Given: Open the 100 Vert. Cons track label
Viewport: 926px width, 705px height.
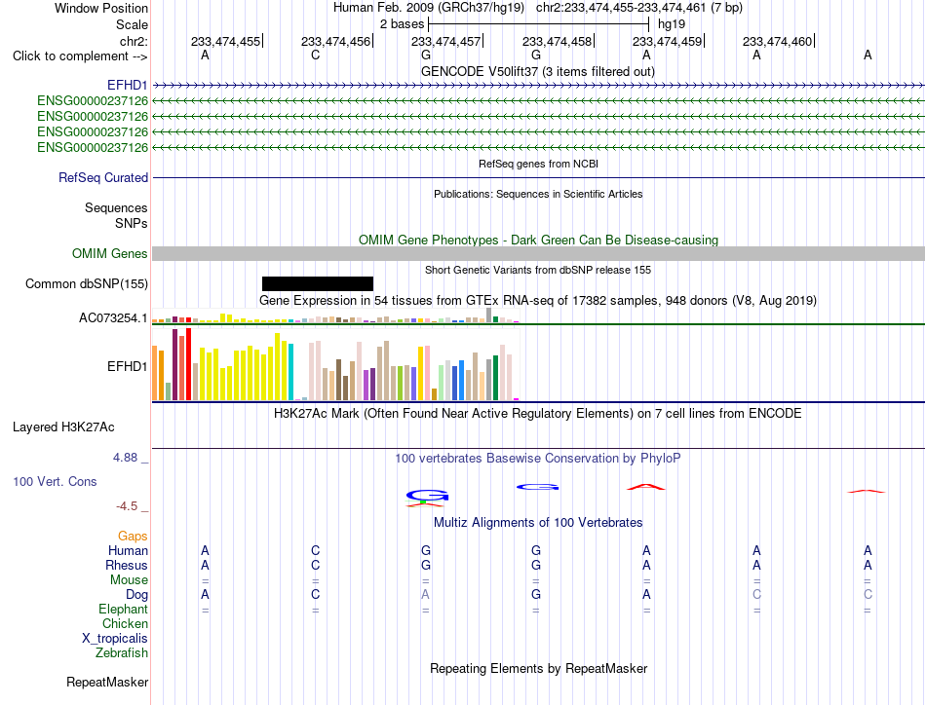Looking at the screenshot, I should (x=55, y=481).
